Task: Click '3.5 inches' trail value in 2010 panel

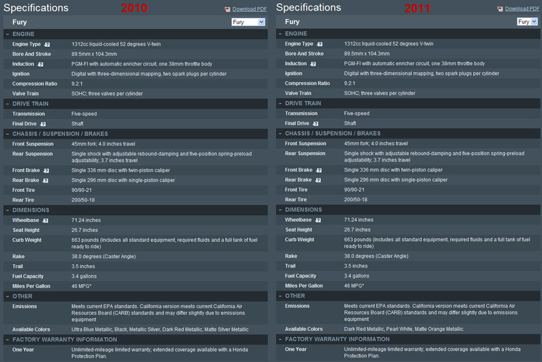Action: point(83,267)
